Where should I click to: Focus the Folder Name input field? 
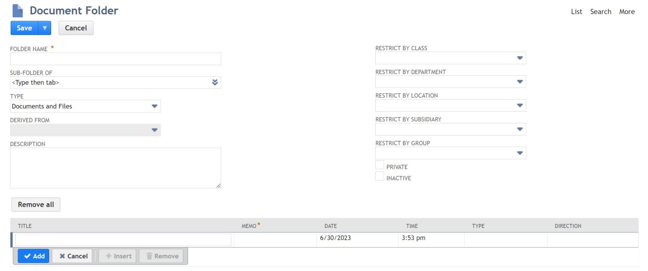point(115,59)
